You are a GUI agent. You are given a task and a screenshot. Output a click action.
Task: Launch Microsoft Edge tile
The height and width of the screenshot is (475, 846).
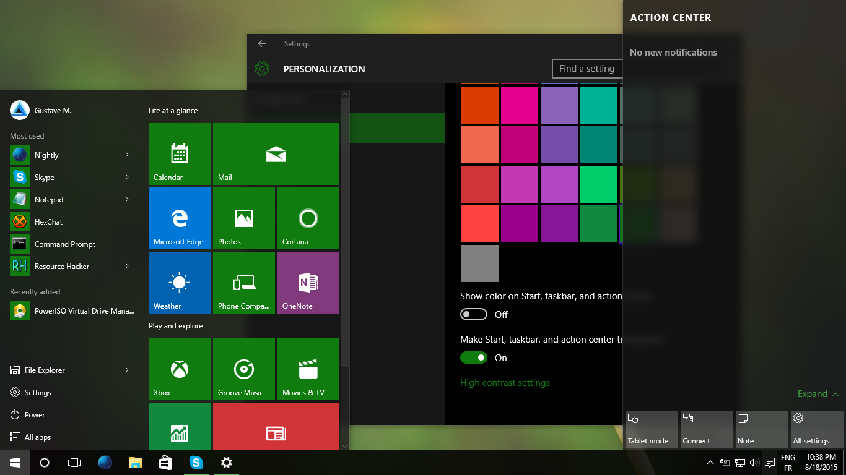coord(180,218)
